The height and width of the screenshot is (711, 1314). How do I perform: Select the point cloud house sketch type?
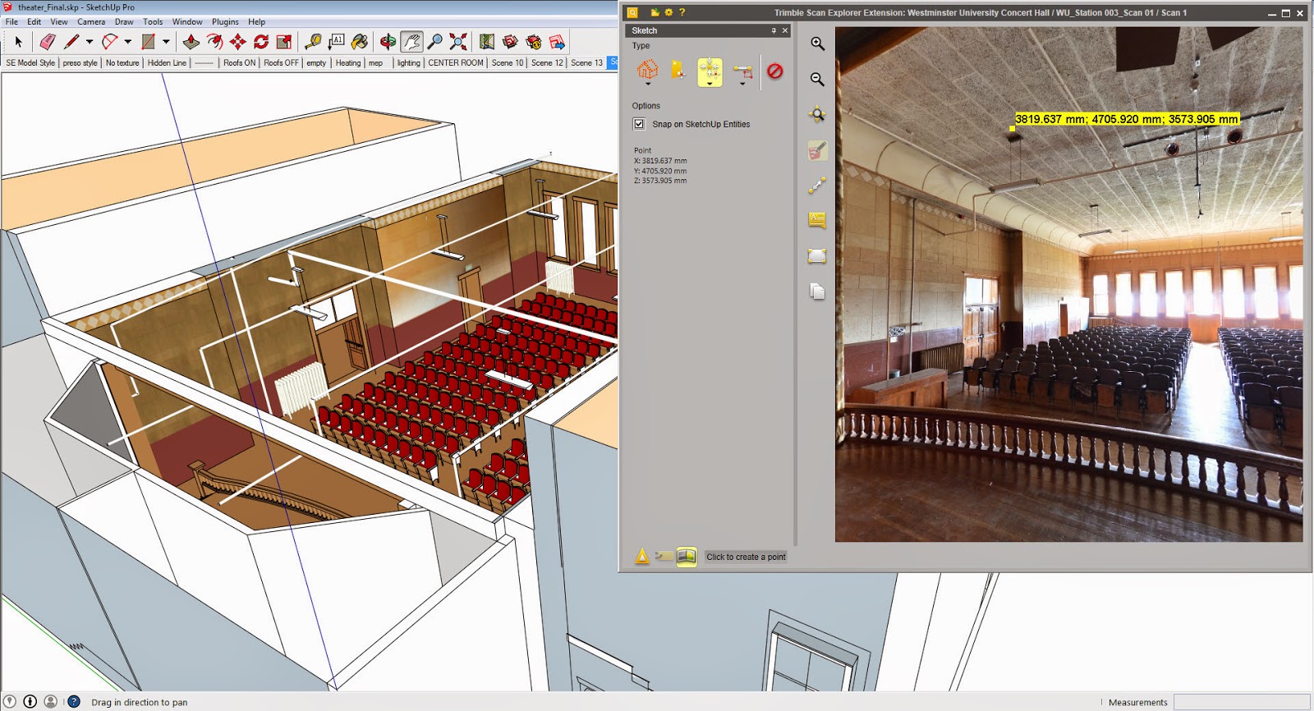(647, 71)
